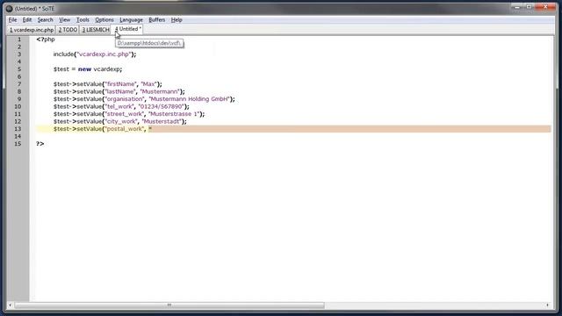
Task: Switch to the vcardexp.inc.php tab
Action: click(32, 30)
